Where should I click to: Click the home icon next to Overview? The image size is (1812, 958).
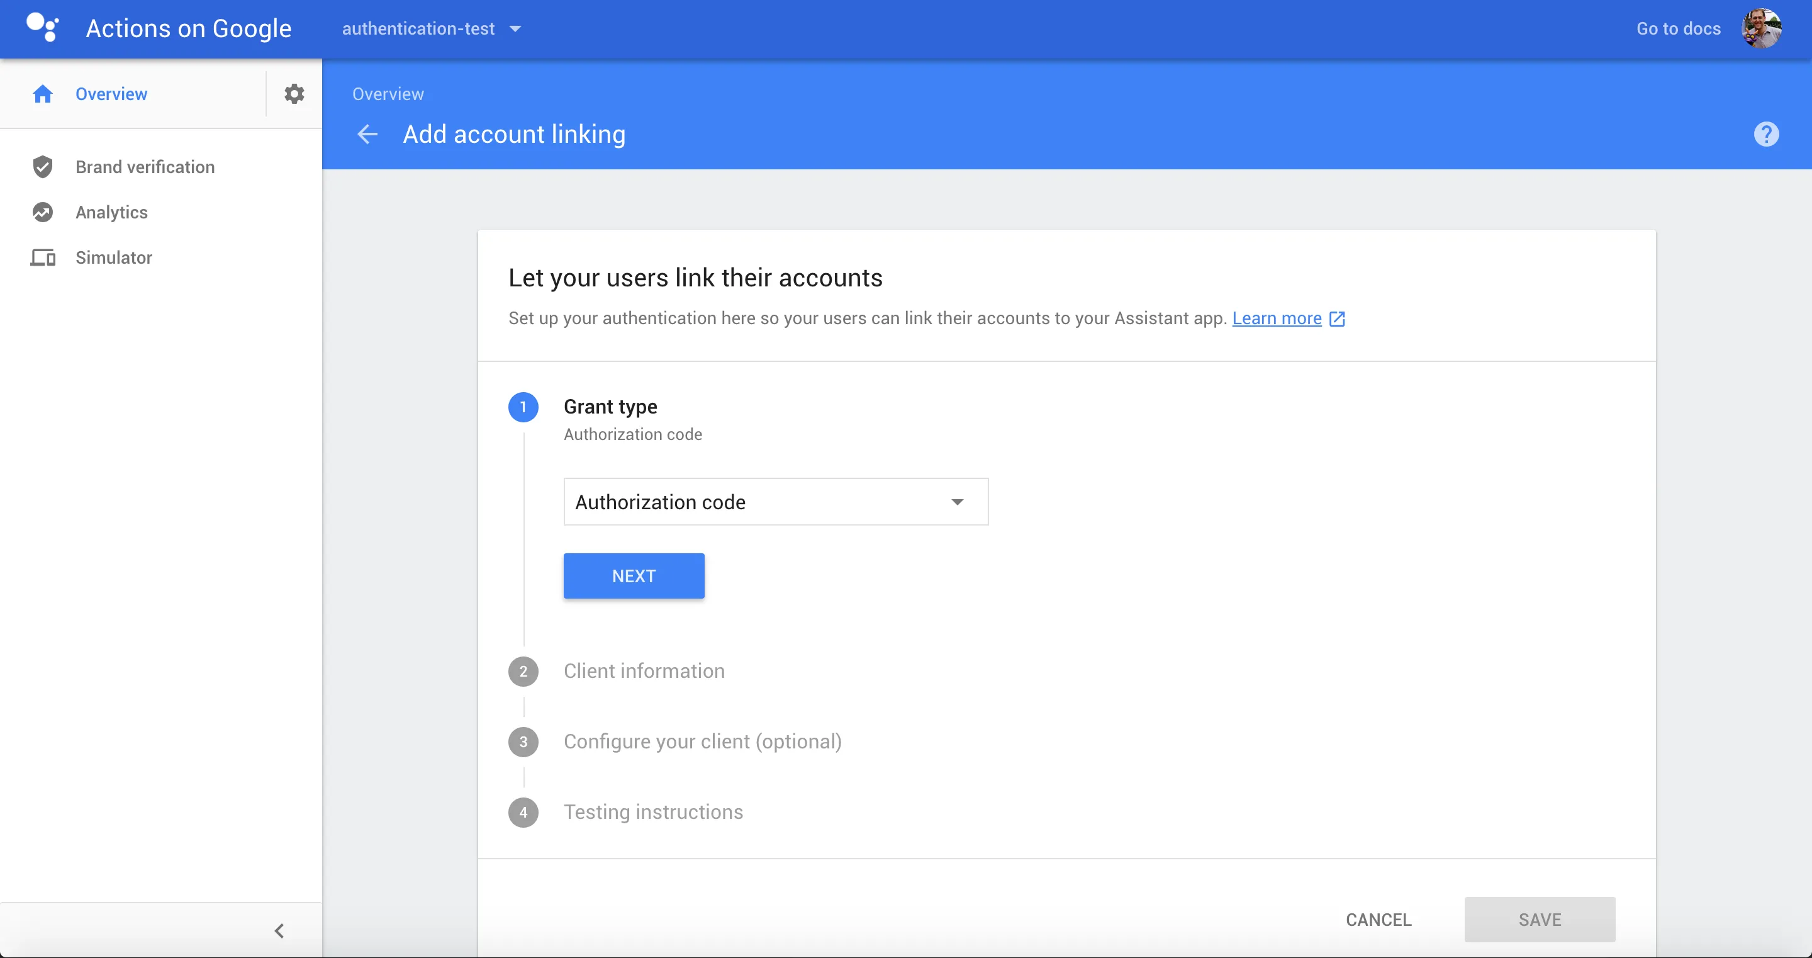42,94
